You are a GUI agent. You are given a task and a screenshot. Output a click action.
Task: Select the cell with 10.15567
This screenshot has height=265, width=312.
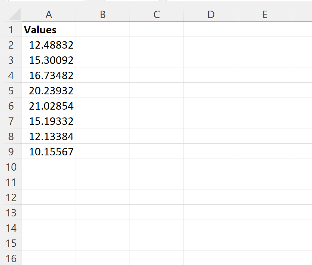point(49,151)
